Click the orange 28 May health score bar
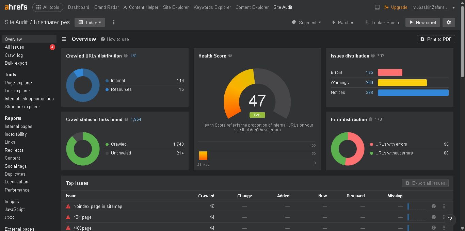Image resolution: width=465 pixels, height=231 pixels. coord(203,155)
